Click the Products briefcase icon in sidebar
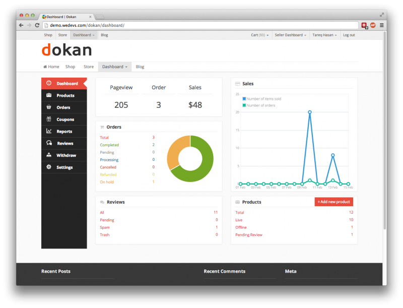This screenshot has height=308, width=403. [49, 95]
